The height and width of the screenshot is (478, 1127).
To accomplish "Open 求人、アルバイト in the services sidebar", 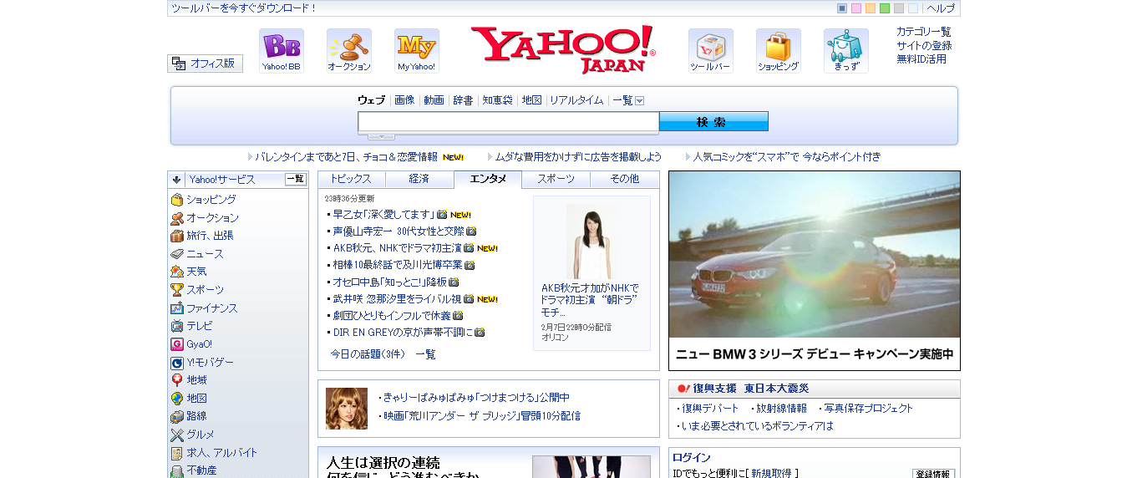I will [x=221, y=453].
